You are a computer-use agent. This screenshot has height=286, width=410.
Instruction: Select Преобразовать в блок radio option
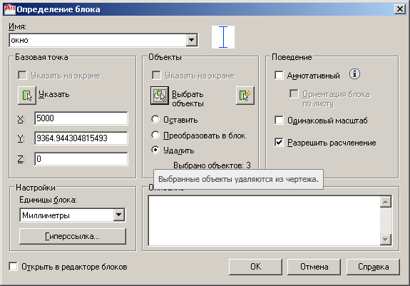pyautogui.click(x=155, y=136)
